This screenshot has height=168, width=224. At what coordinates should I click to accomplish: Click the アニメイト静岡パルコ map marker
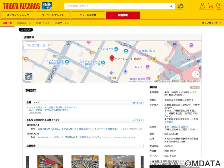coord(126,51)
